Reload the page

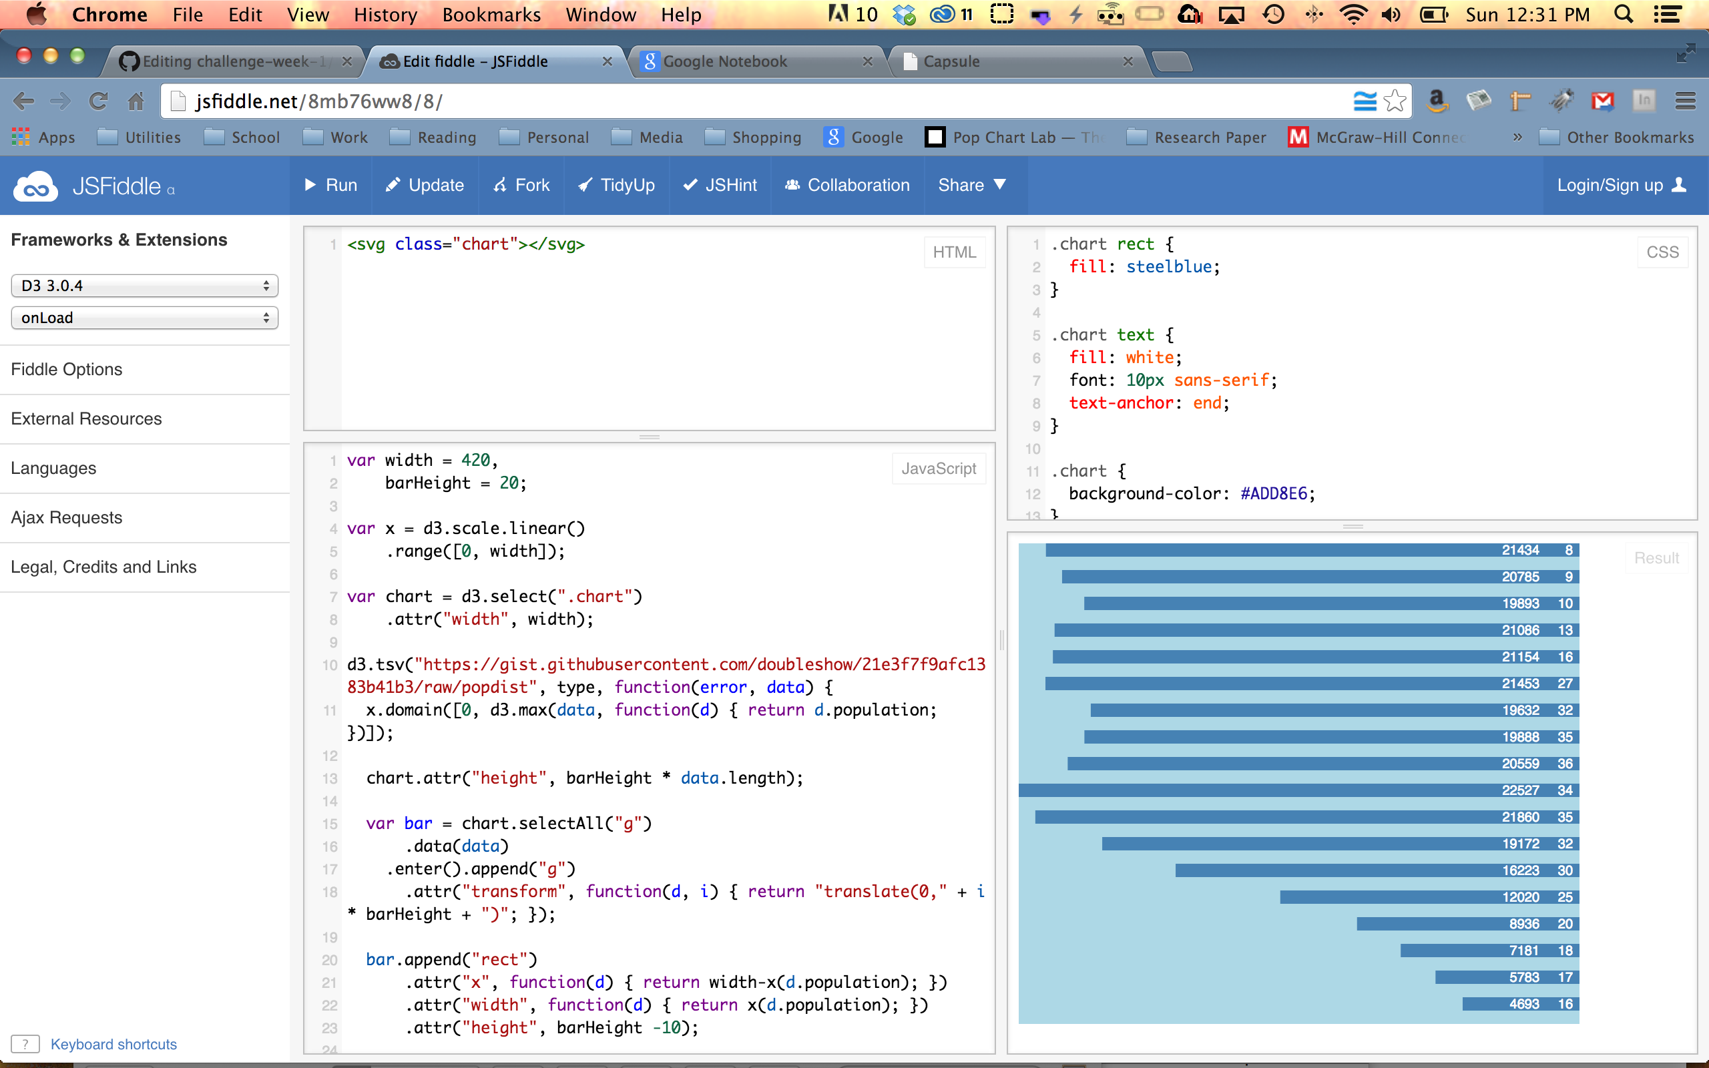tap(98, 101)
